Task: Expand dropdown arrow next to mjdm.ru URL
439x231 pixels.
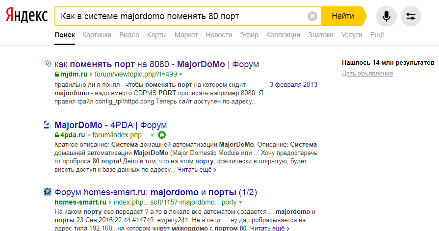Action: pos(181,75)
